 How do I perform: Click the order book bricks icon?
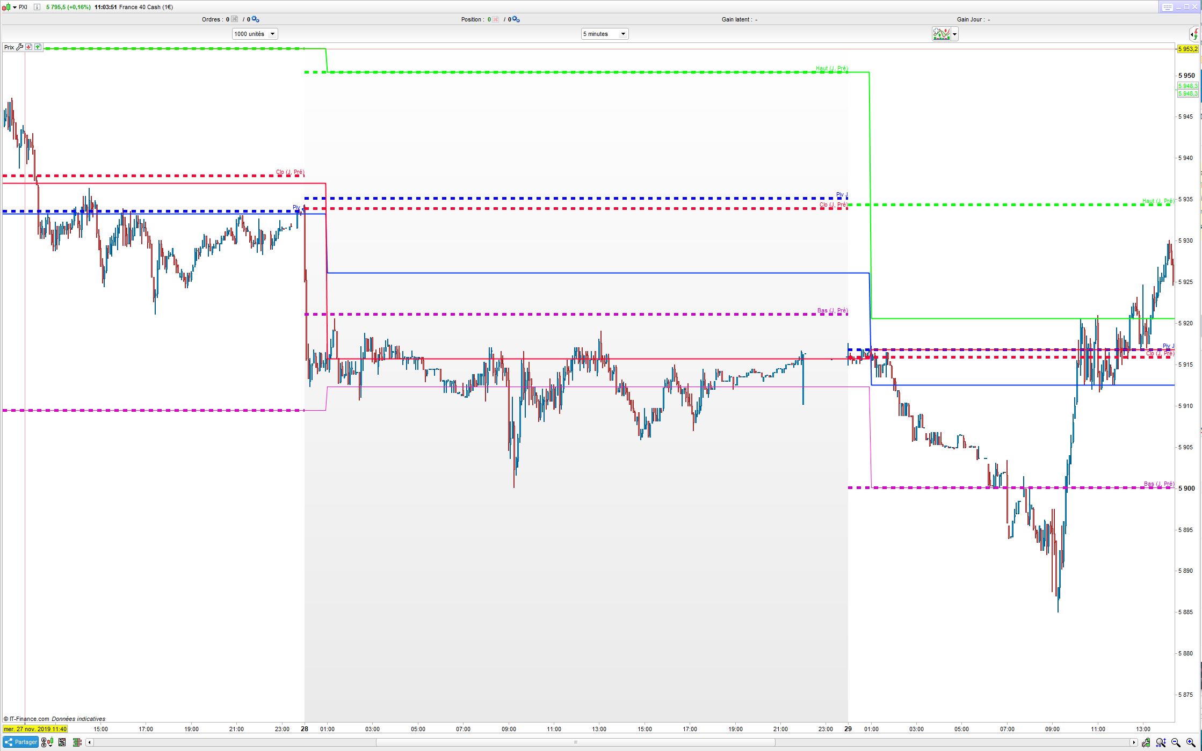77,742
